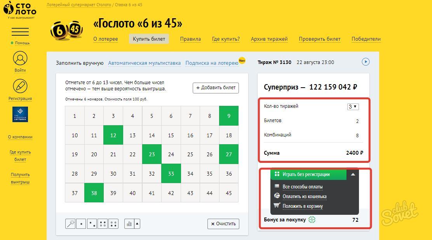This screenshot has width=432, height=240.
Task: Click the Суперприз amount 122 159 042 ₽
Action: pyautogui.click(x=333, y=87)
